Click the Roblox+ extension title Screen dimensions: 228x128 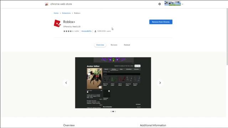(x=69, y=22)
